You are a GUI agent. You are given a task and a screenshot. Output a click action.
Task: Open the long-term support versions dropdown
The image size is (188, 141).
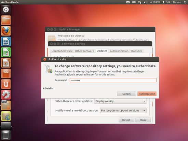click(x=123, y=111)
